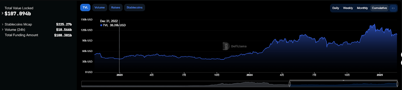Viewport: 402px width, 90px height.
Task: Click the 150b USD y-axis label
Action: pos(87,19)
